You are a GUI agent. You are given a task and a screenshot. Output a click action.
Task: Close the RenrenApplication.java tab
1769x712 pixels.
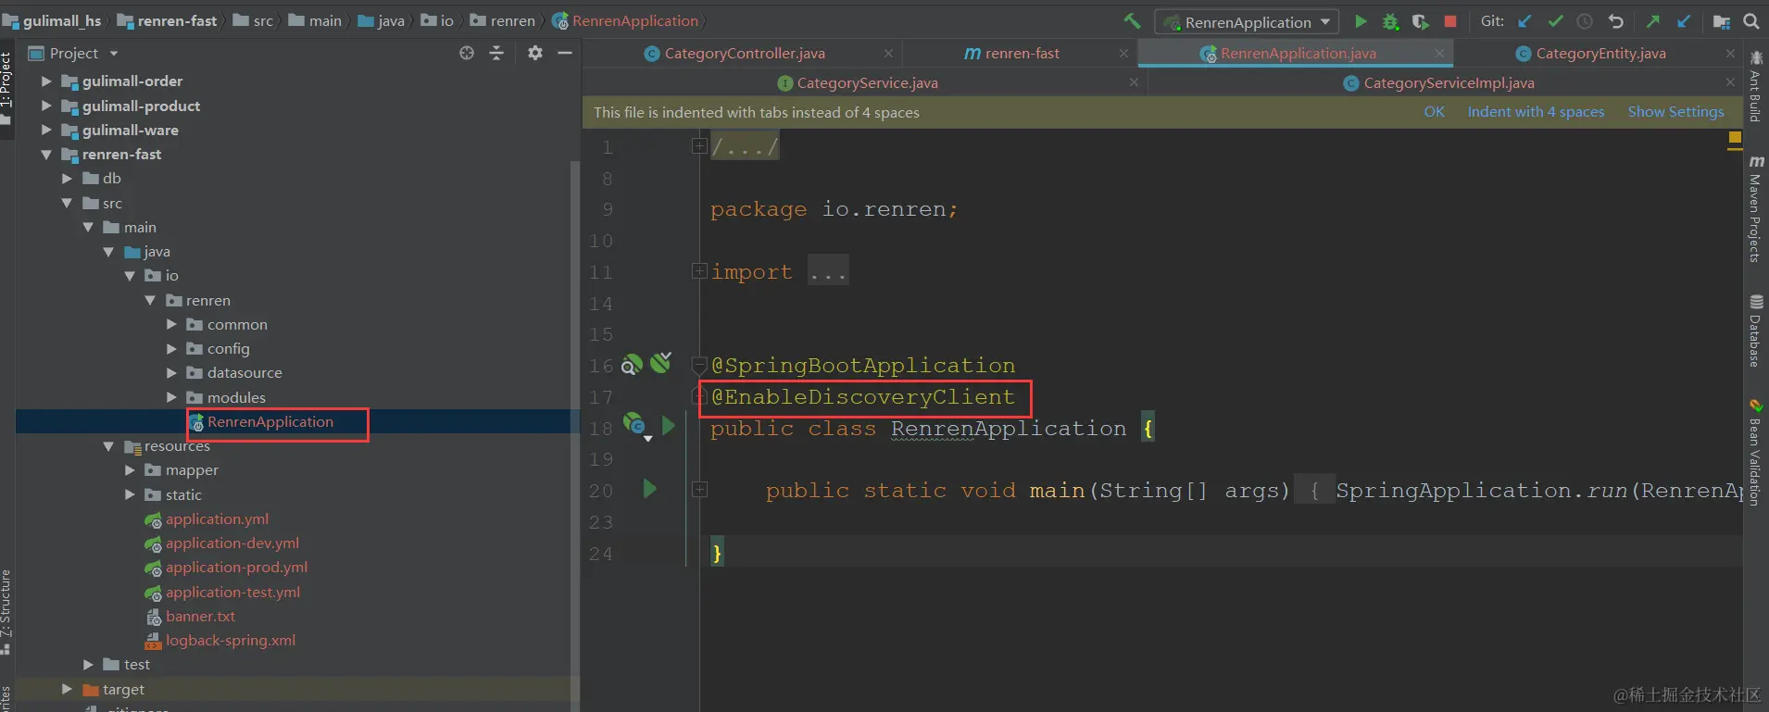point(1439,54)
